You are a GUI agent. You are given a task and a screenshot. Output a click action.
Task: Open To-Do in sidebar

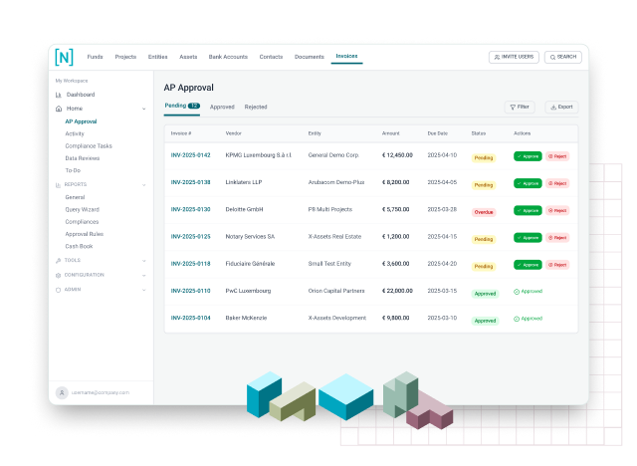pos(73,170)
